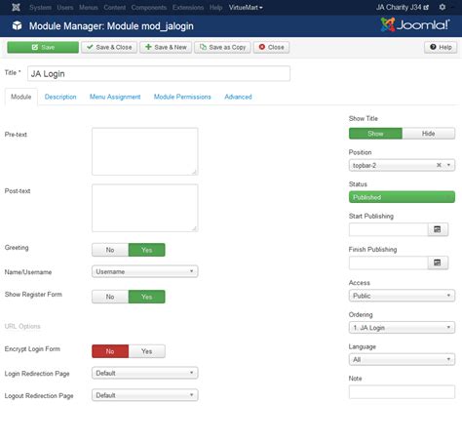Click the Finish Publishing date field
Screen dimensions: 462x443
point(389,262)
